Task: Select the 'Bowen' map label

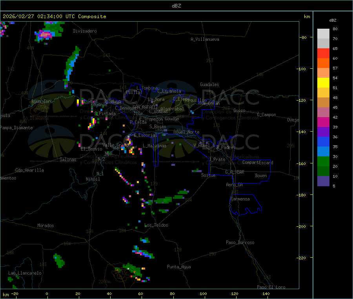Action: click(261, 176)
